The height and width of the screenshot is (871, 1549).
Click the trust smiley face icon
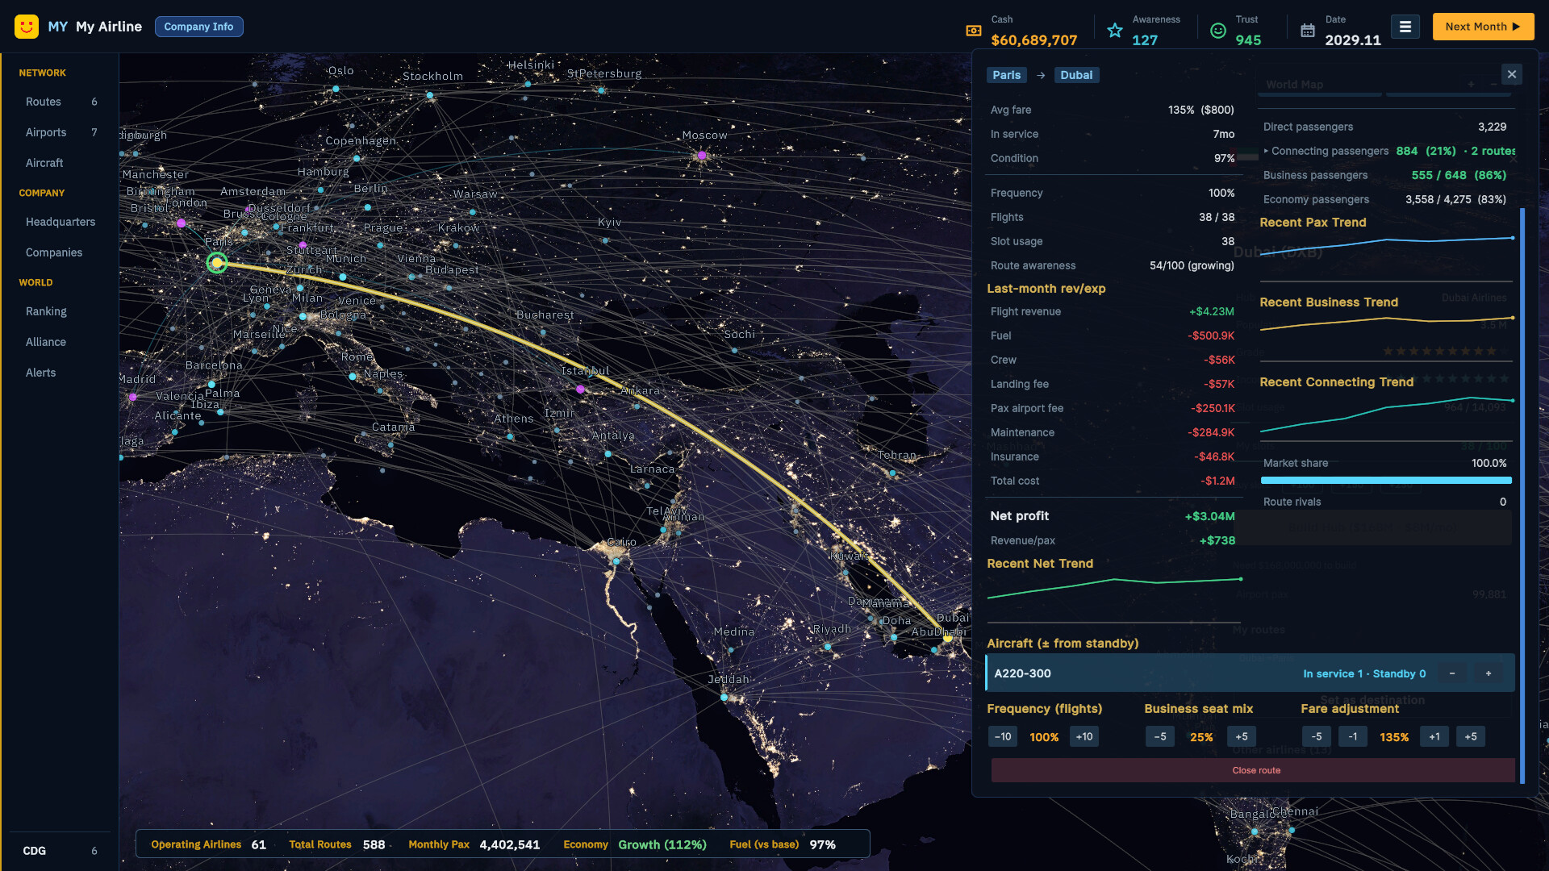click(1218, 31)
